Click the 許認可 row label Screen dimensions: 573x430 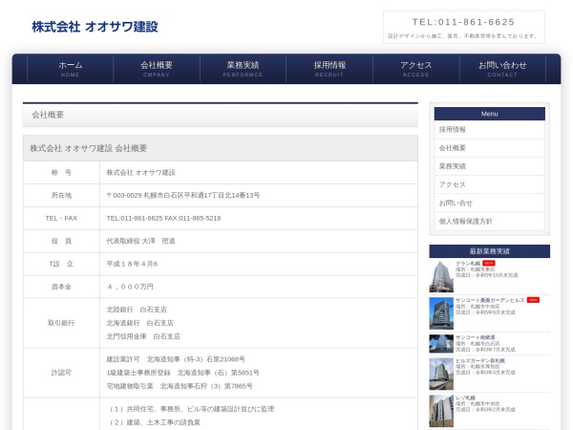coord(61,373)
